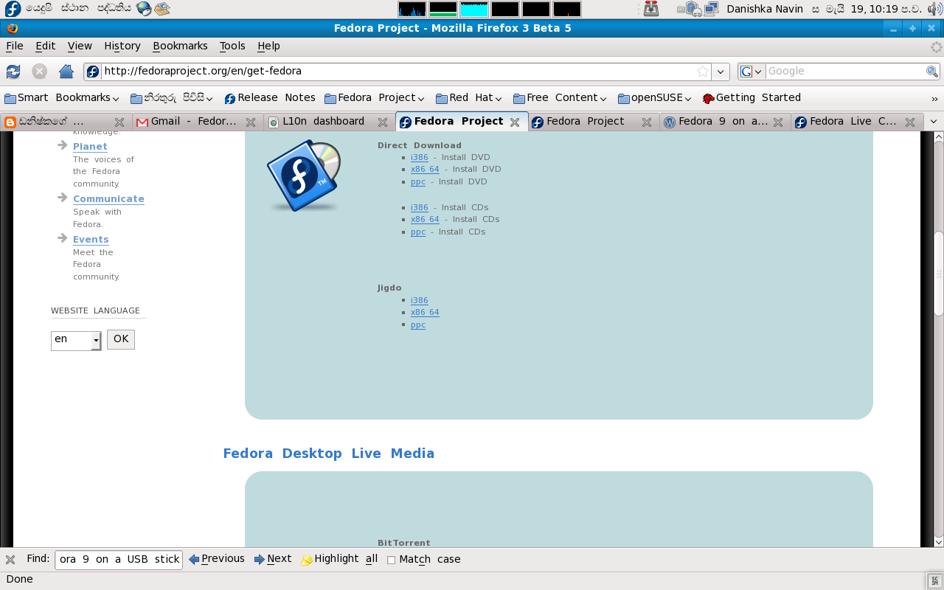This screenshot has height=590, width=944.
Task: Click the web browser launcher in top panel
Action: (x=144, y=9)
